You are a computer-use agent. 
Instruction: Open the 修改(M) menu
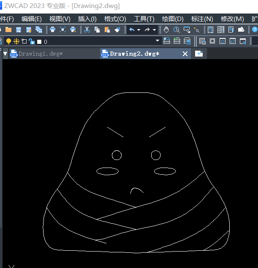click(x=232, y=19)
